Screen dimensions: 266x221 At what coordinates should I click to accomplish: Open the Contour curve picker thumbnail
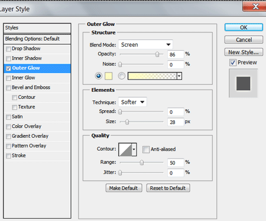[125, 150]
